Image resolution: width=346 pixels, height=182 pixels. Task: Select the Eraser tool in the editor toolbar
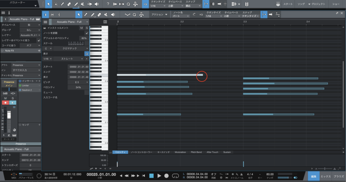(99, 15)
